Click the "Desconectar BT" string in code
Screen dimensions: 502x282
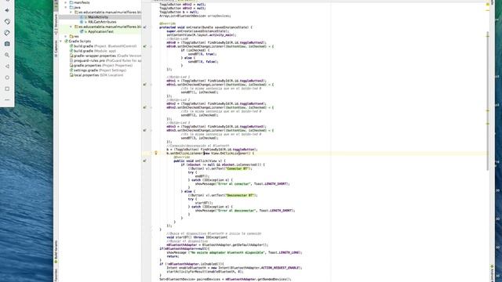pos(241,195)
